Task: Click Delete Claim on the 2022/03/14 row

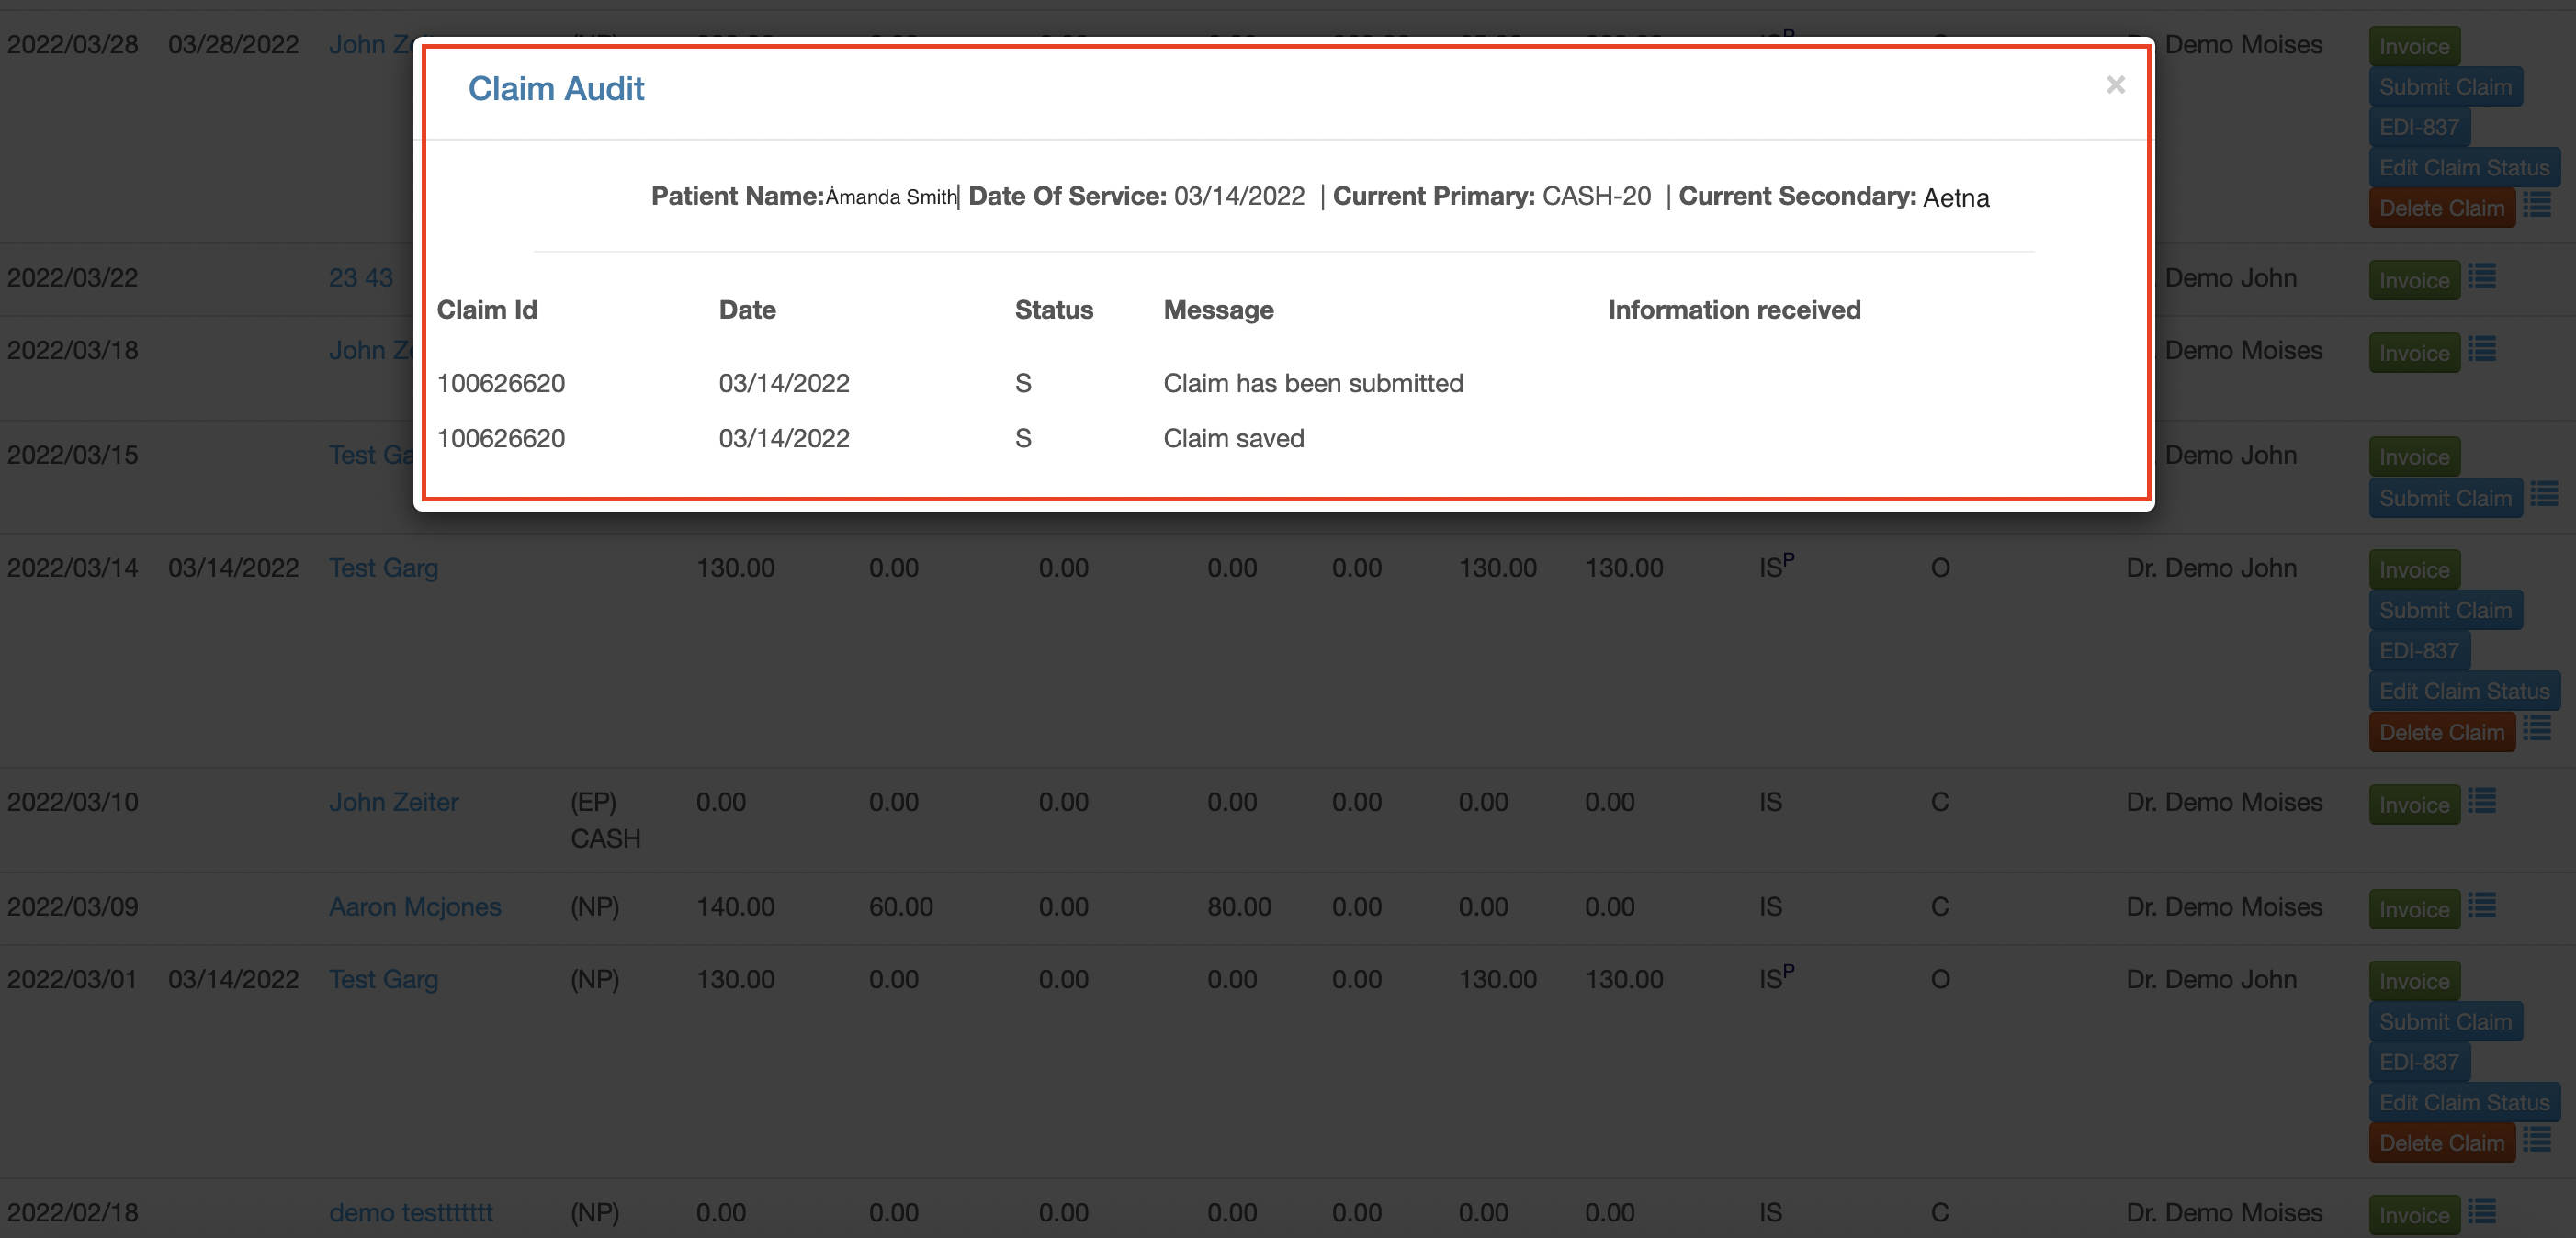Action: click(2441, 731)
